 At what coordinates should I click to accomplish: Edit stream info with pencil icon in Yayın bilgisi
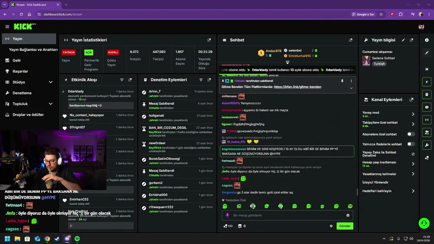click(x=403, y=40)
